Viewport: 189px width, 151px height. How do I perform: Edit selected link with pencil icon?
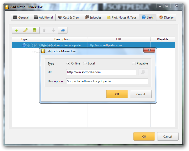26,30
